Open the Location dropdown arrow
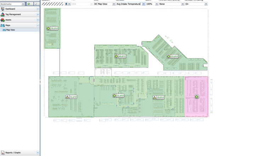This screenshot has width=272, height=156. 69,4
